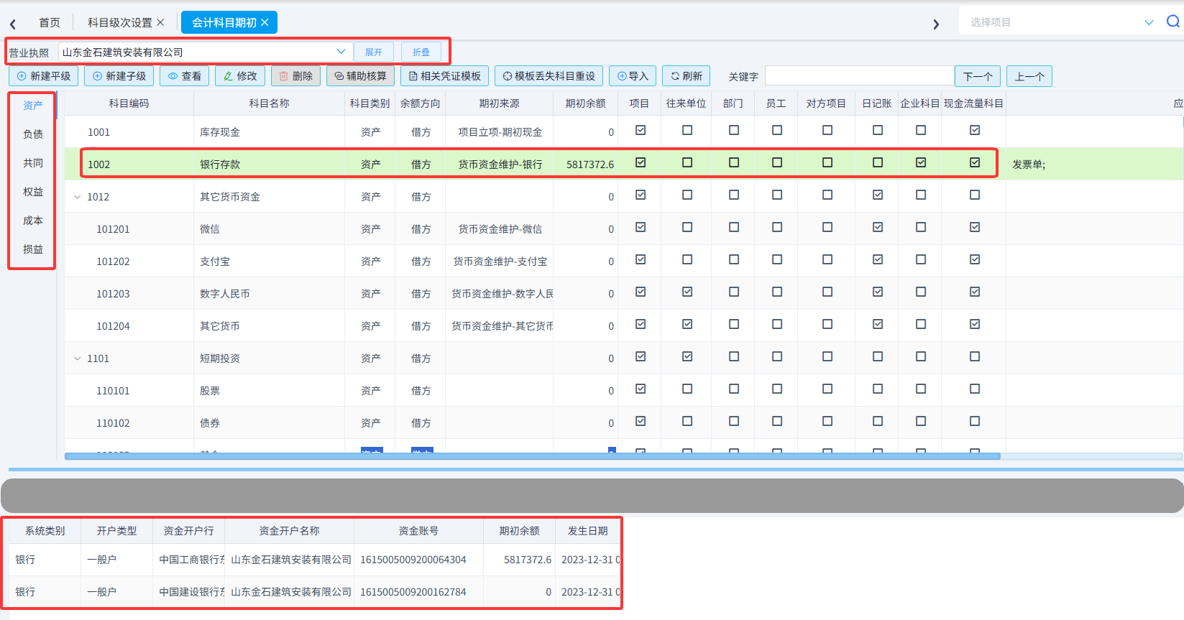The height and width of the screenshot is (620, 1184).
Task: Collapse the 1101 短期投资 tree row
Action: click(78, 358)
